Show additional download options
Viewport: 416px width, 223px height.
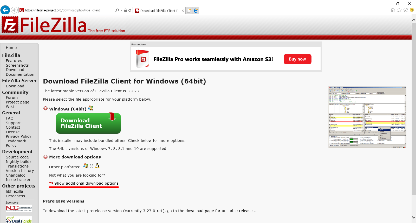(86, 183)
